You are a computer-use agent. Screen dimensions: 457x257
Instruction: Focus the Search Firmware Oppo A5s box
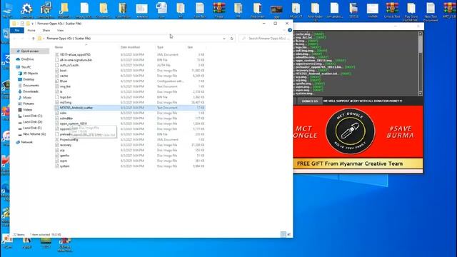pyautogui.click(x=265, y=39)
